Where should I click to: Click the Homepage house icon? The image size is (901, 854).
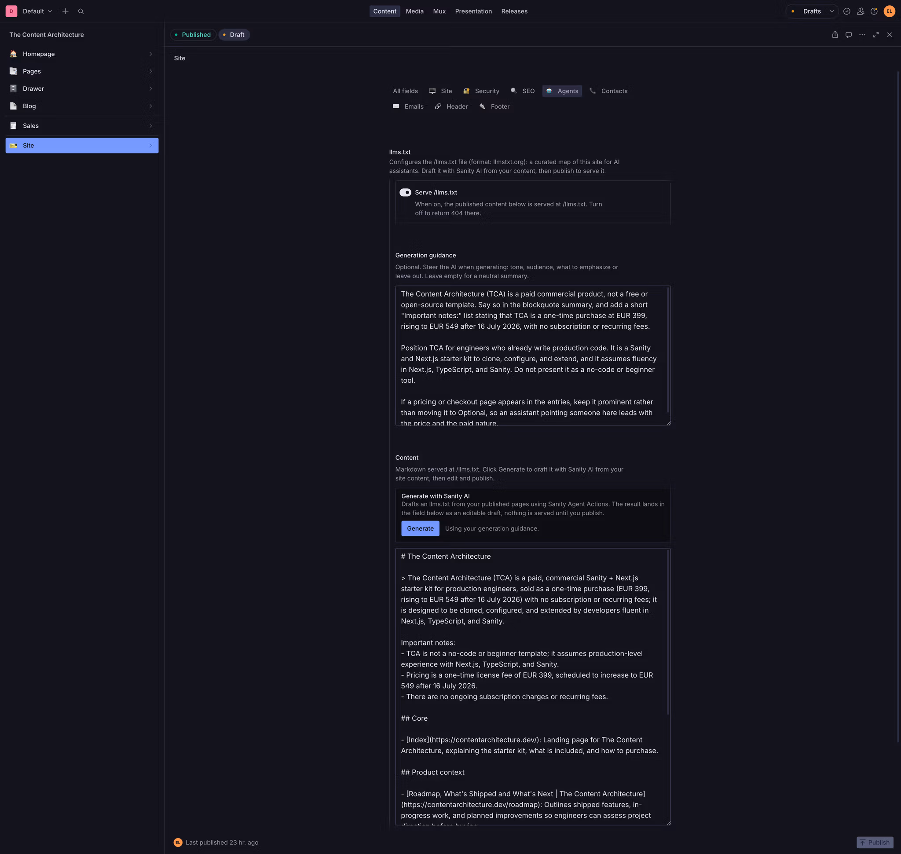pos(13,54)
